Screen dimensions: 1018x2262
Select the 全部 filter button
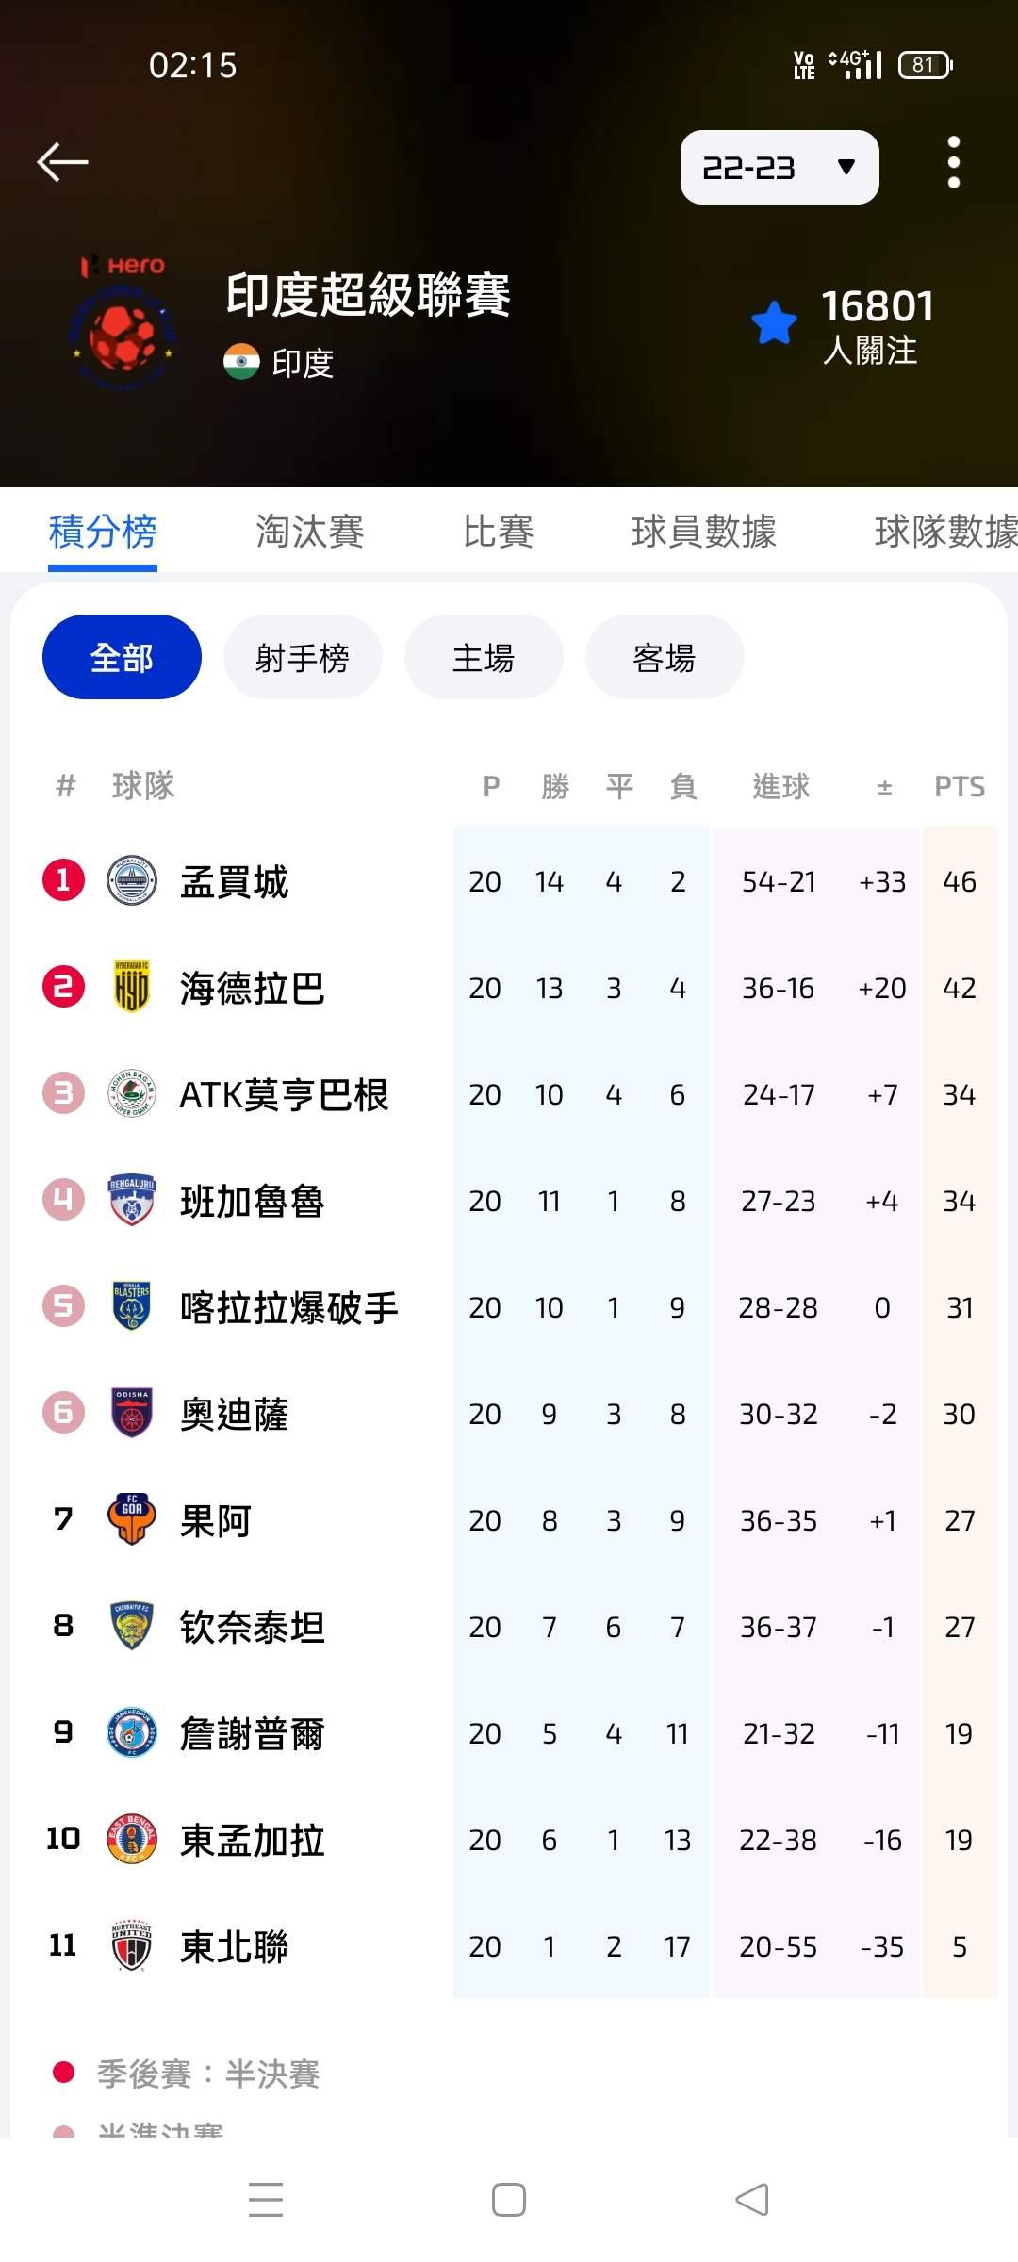pos(122,657)
